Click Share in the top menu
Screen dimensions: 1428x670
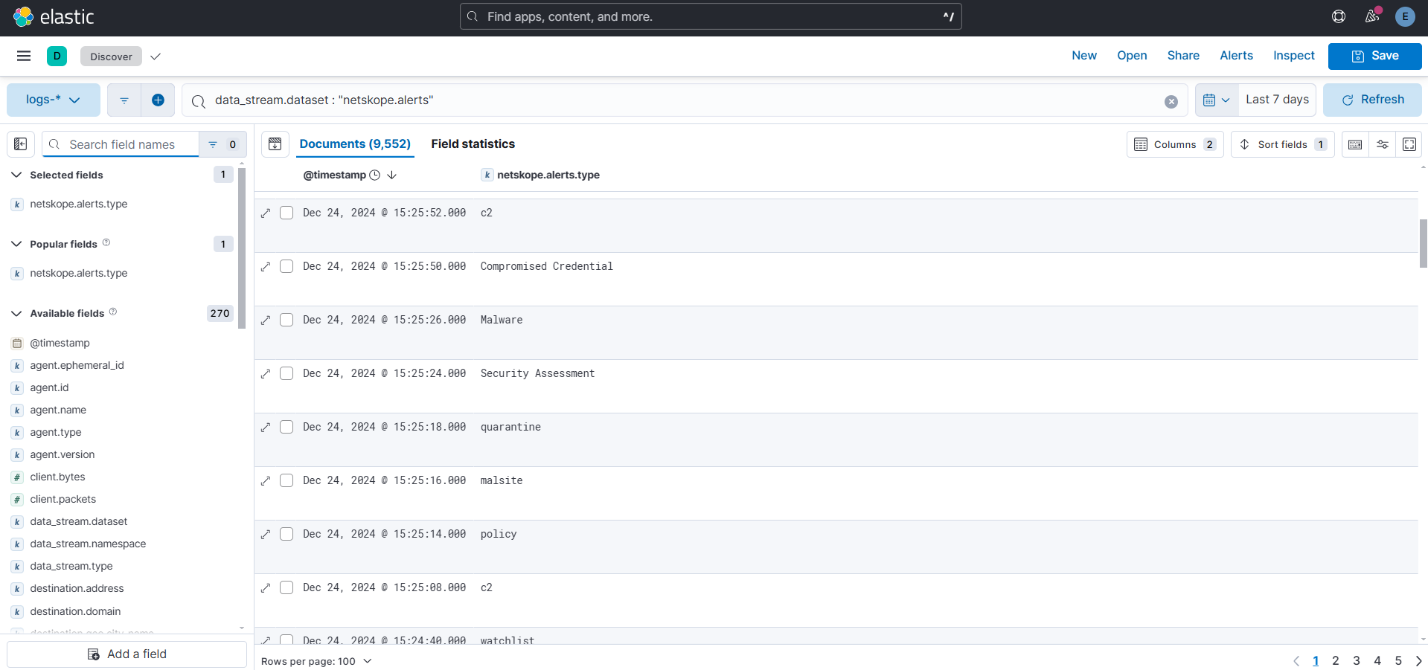pyautogui.click(x=1183, y=56)
